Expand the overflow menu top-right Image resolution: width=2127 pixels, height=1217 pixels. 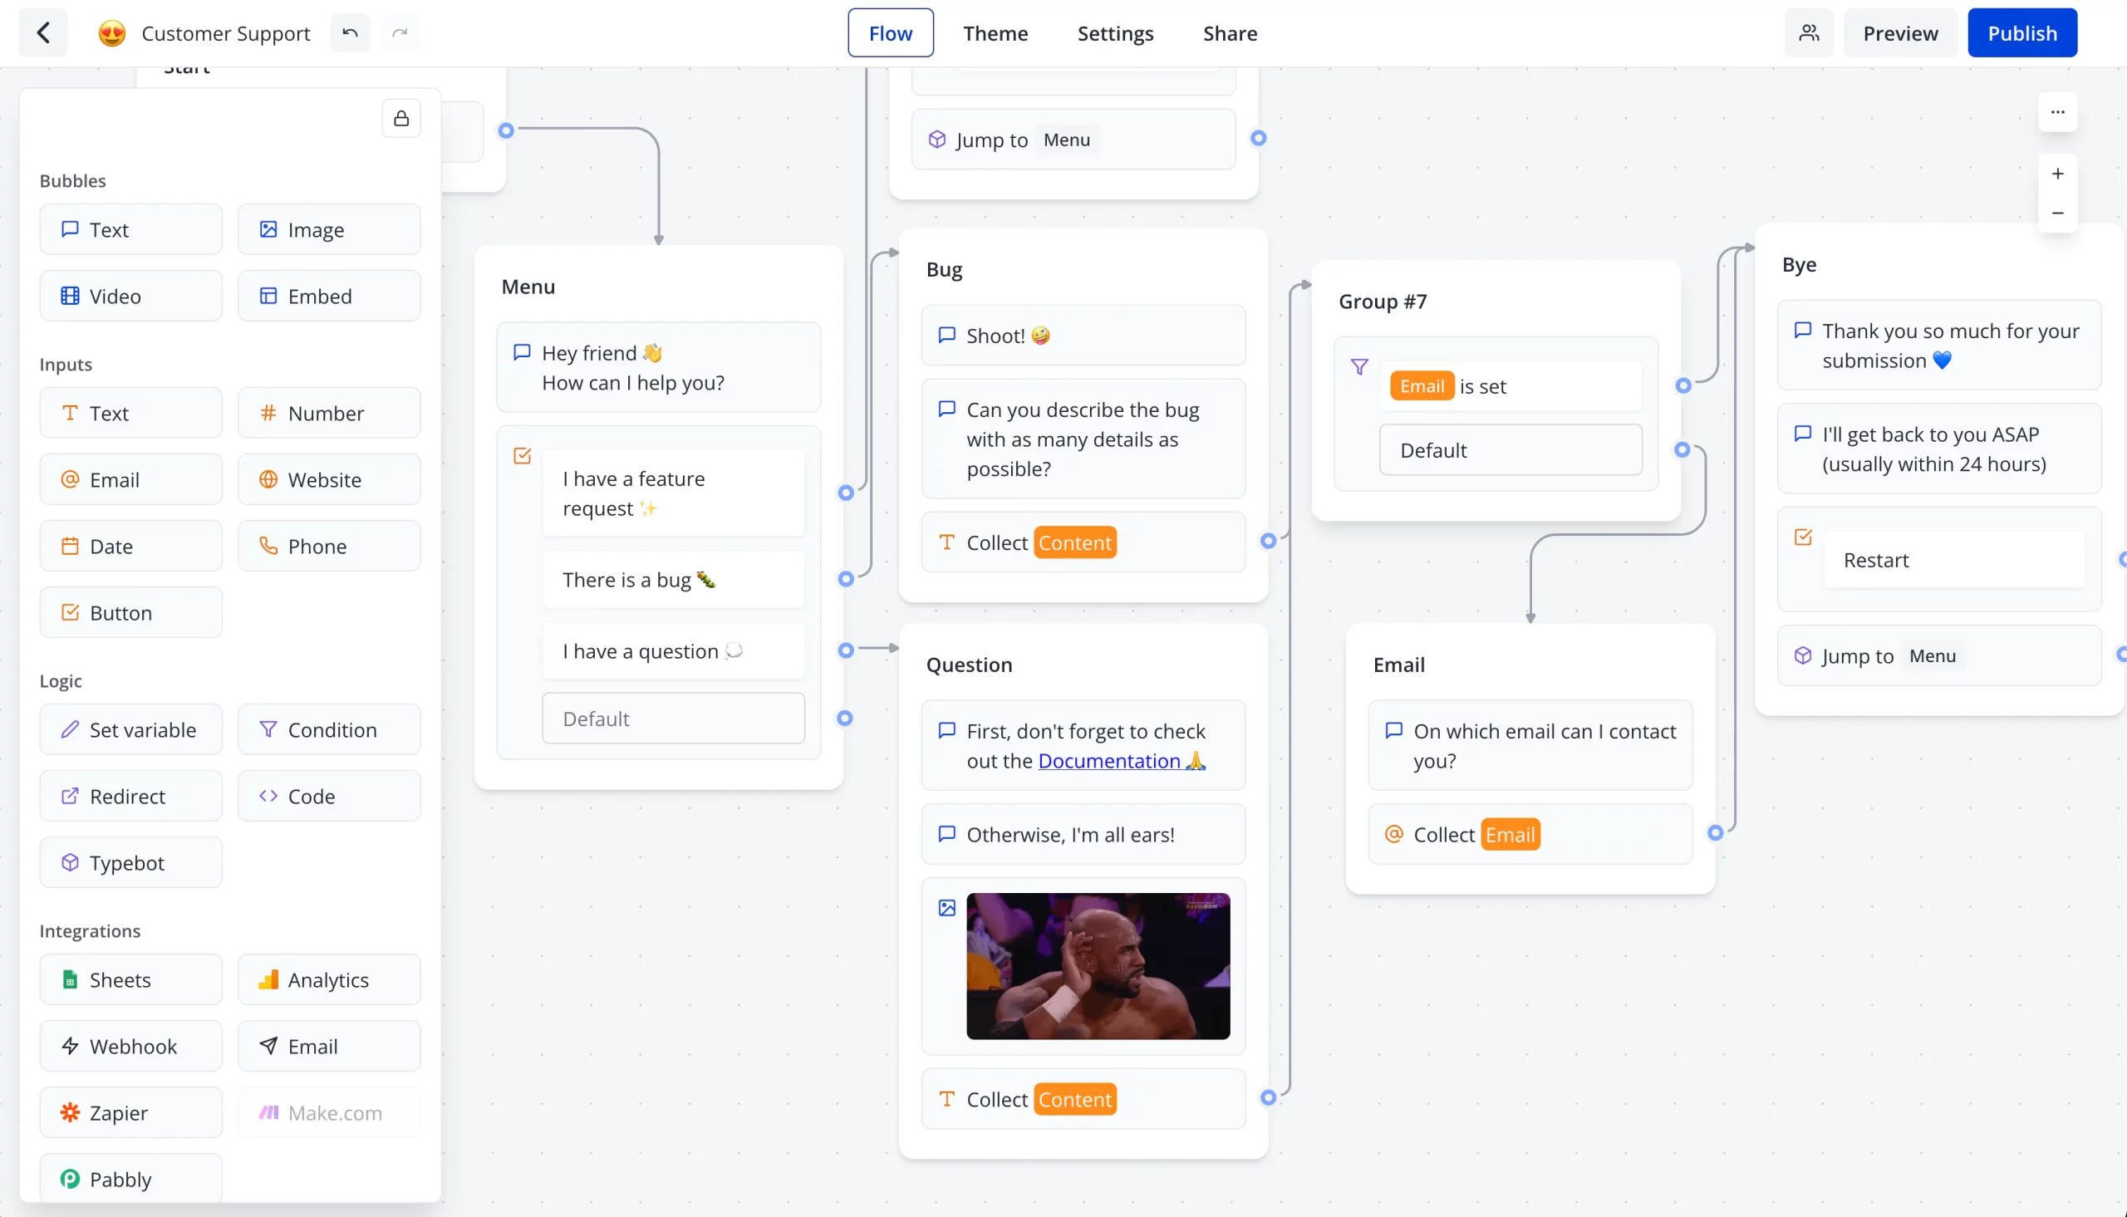coord(2057,111)
